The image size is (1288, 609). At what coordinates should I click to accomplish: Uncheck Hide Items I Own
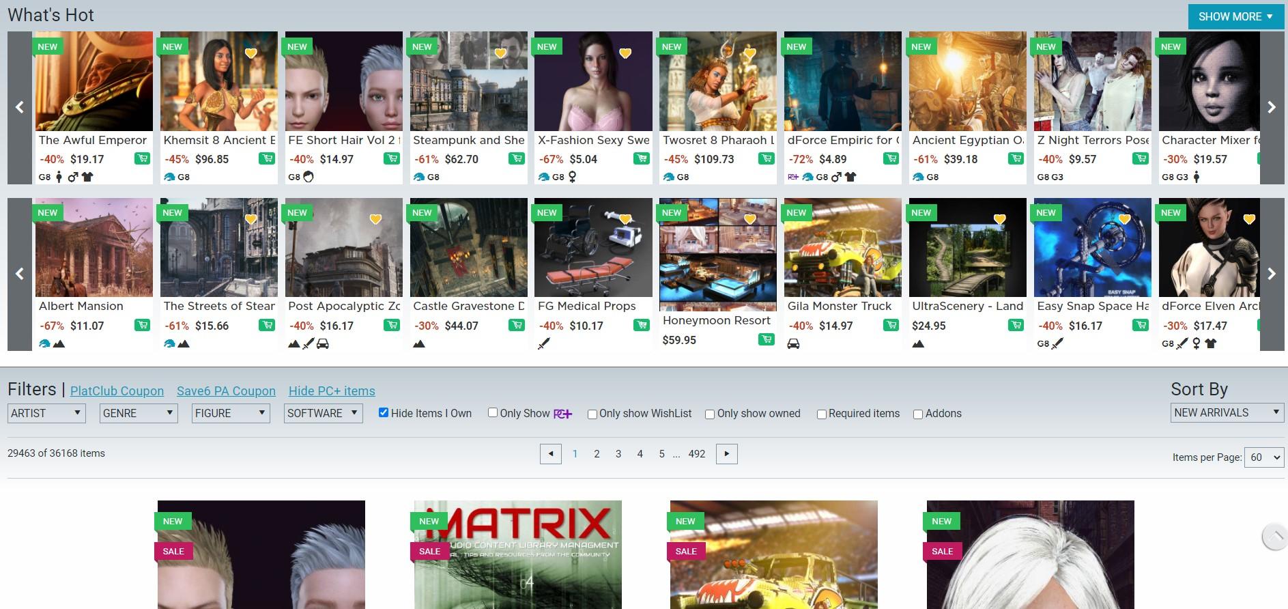[x=384, y=412]
